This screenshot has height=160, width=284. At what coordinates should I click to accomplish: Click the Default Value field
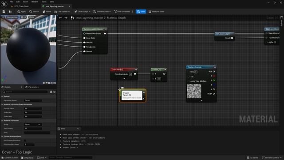(33, 108)
